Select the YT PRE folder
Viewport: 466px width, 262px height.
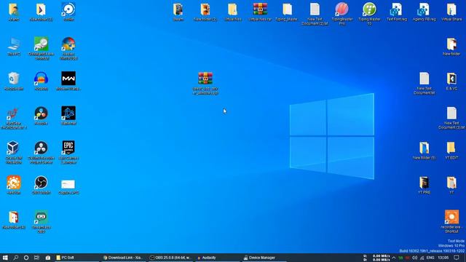(424, 185)
